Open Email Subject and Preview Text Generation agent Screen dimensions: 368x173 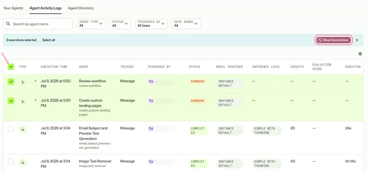pyautogui.click(x=93, y=134)
